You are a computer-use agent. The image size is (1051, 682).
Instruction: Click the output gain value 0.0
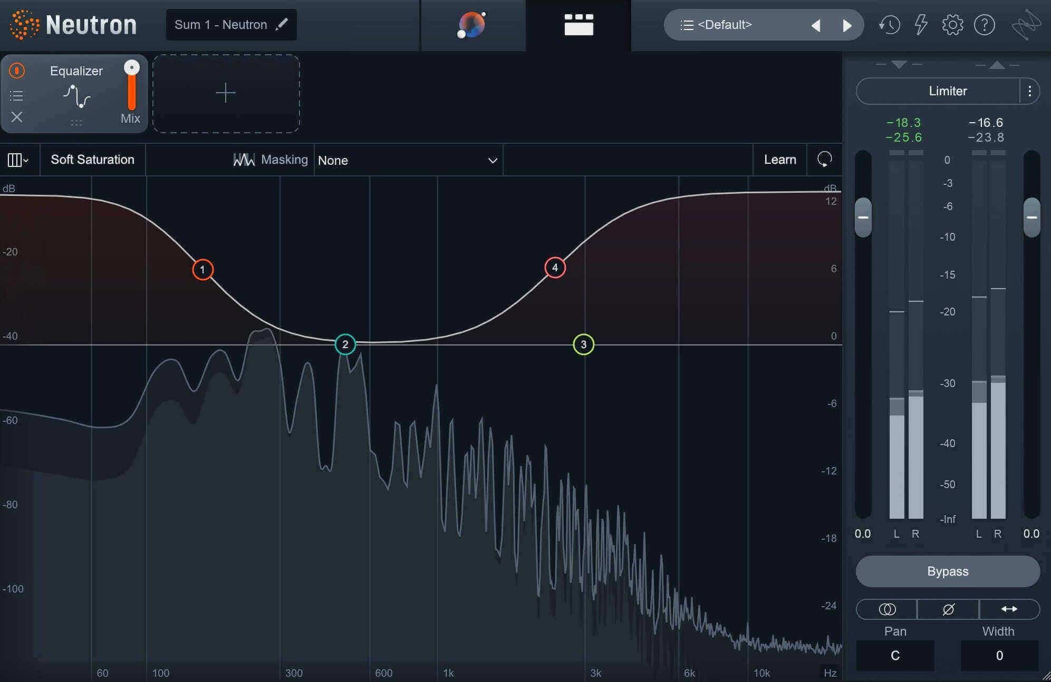(1031, 534)
